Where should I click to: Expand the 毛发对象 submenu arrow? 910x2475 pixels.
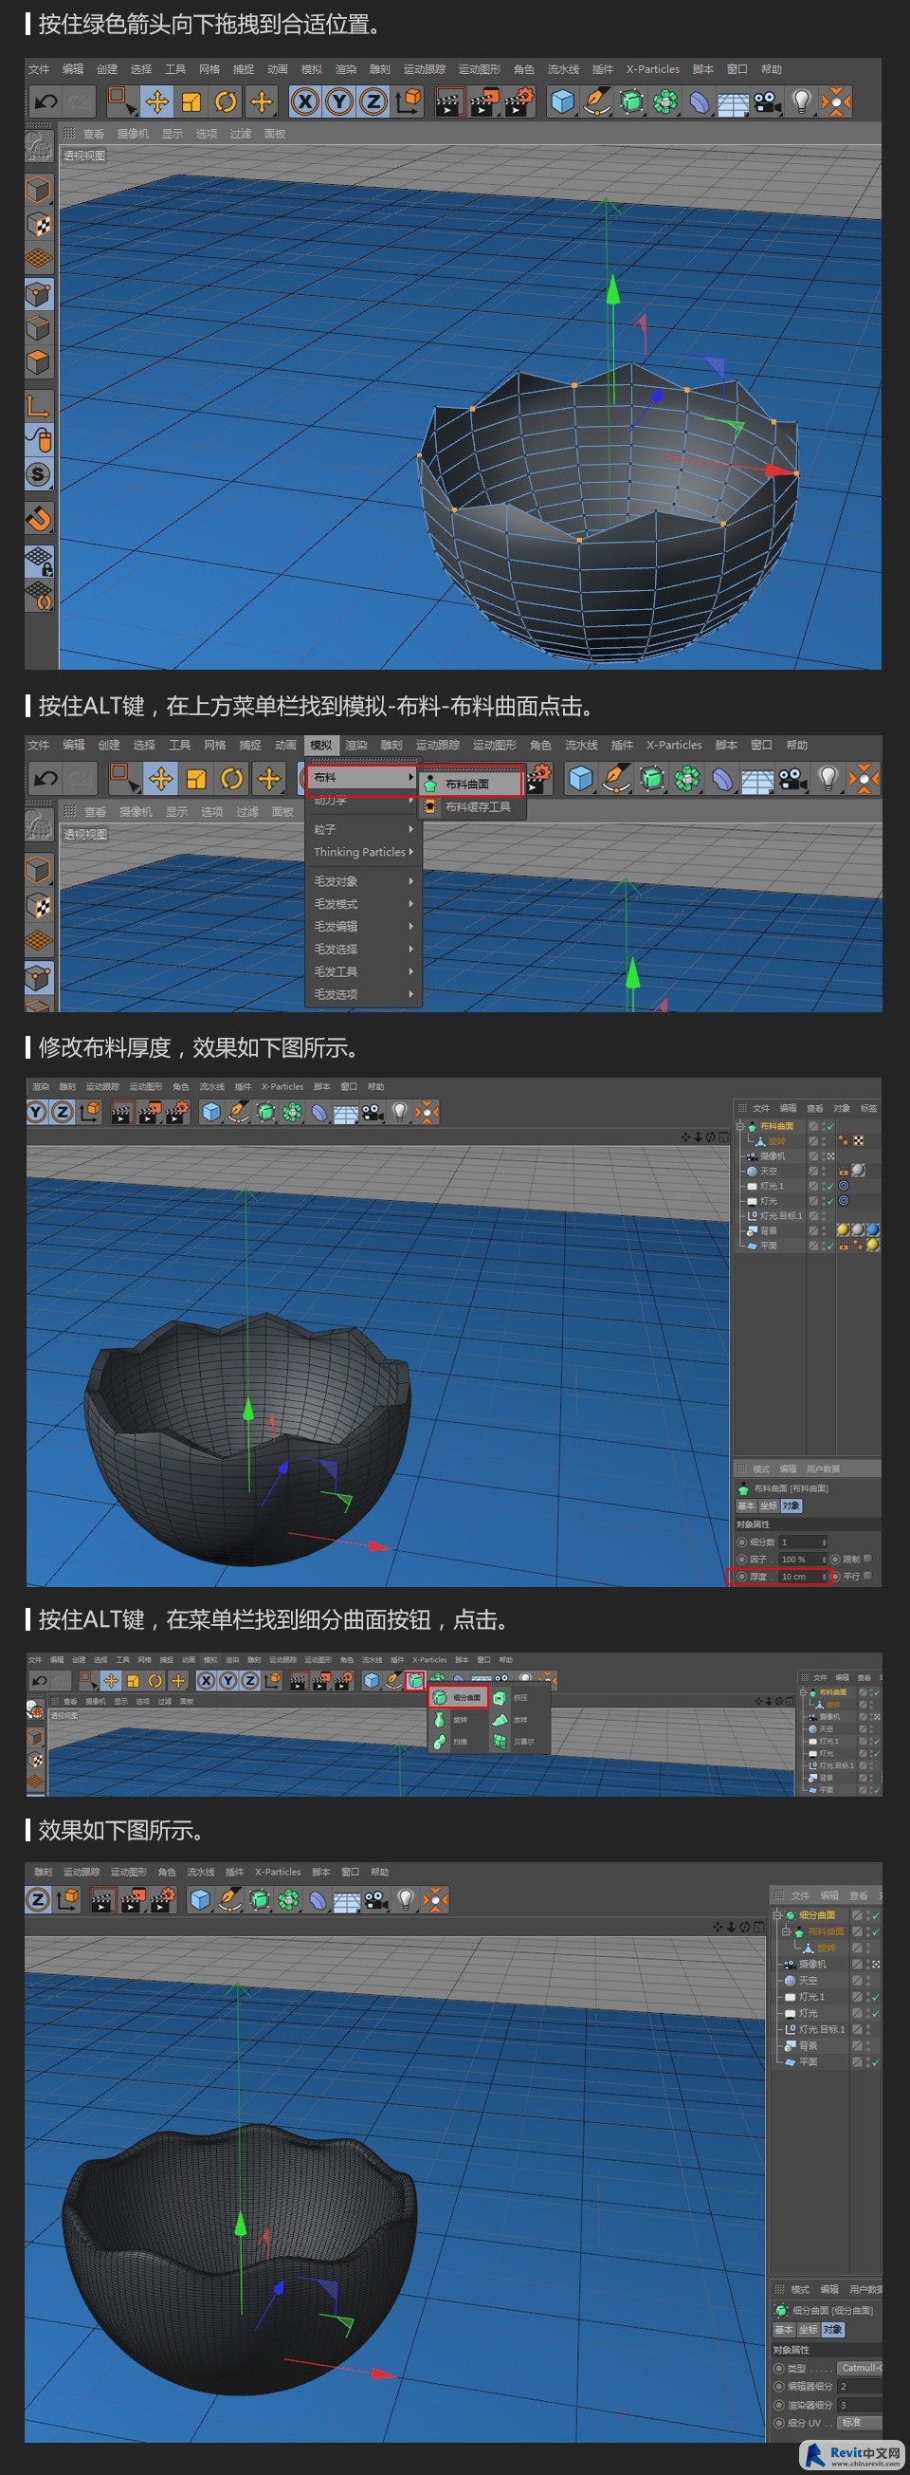(x=410, y=881)
